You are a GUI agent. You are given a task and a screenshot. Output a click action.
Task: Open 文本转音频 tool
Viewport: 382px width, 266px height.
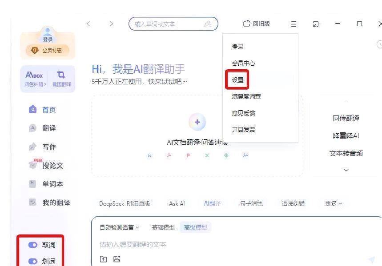pyautogui.click(x=346, y=154)
